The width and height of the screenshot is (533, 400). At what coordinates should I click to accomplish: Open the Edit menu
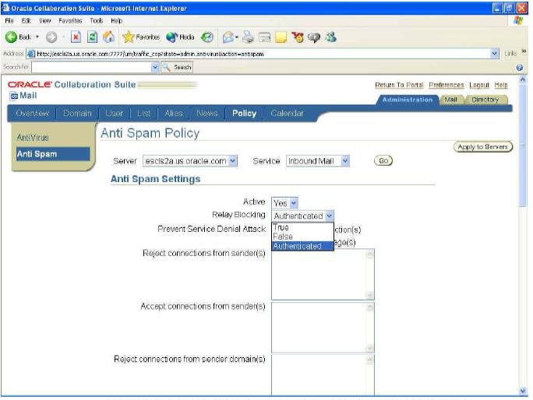click(x=26, y=21)
